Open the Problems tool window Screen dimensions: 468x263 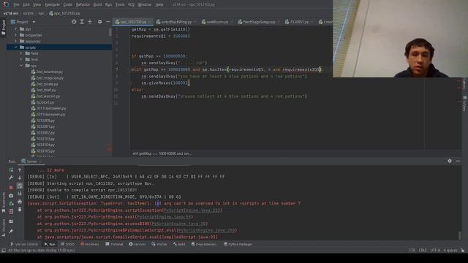90,244
